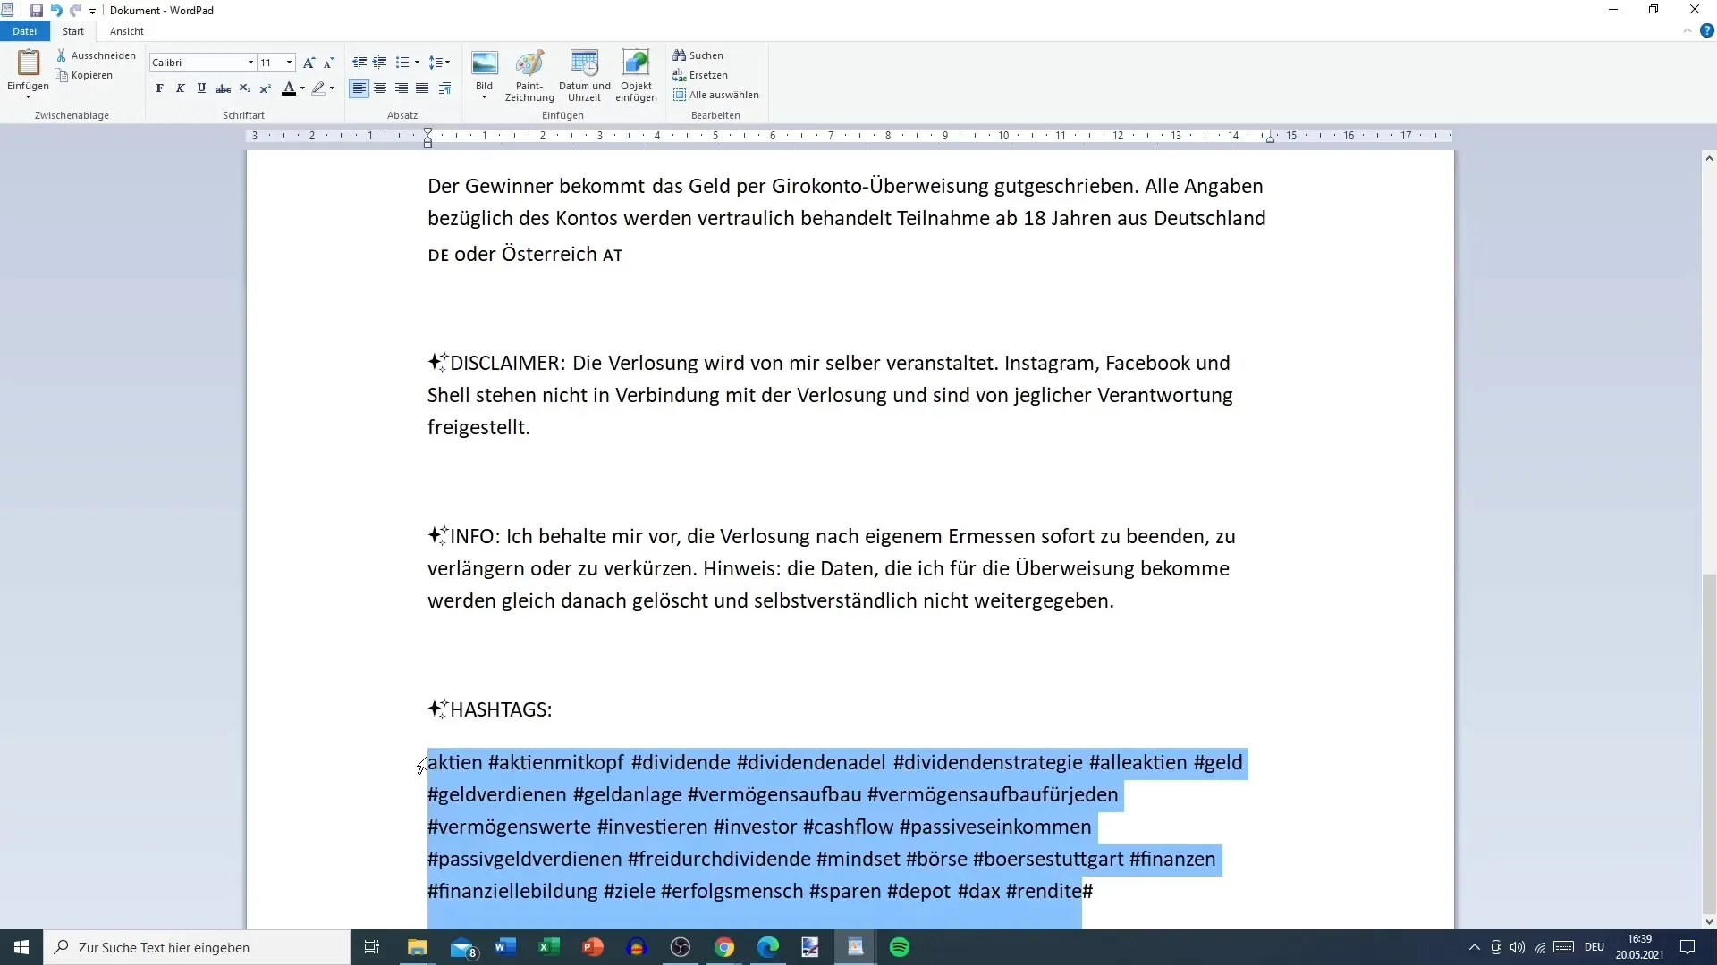
Task: Click the vertical scrollbar thumb
Action: [x=1709, y=742]
